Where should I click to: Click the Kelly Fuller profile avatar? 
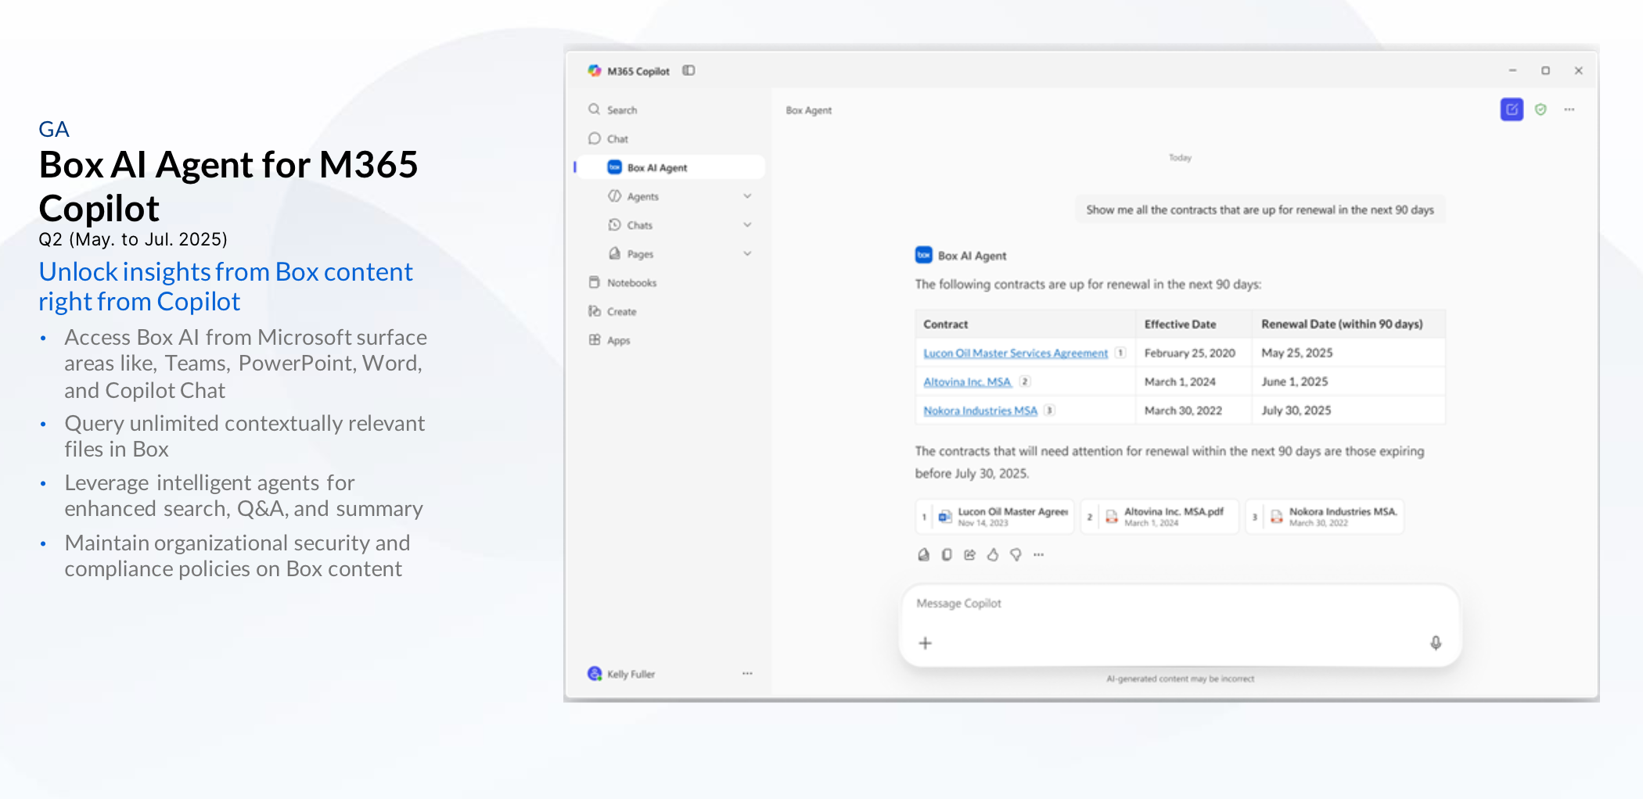pyautogui.click(x=595, y=673)
